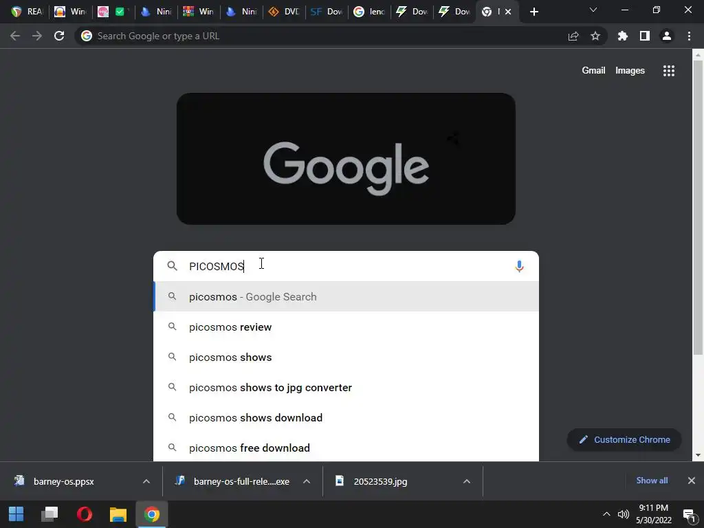Share the Google doodle via its share icon
Viewport: 704px width, 528px height.
tap(453, 138)
